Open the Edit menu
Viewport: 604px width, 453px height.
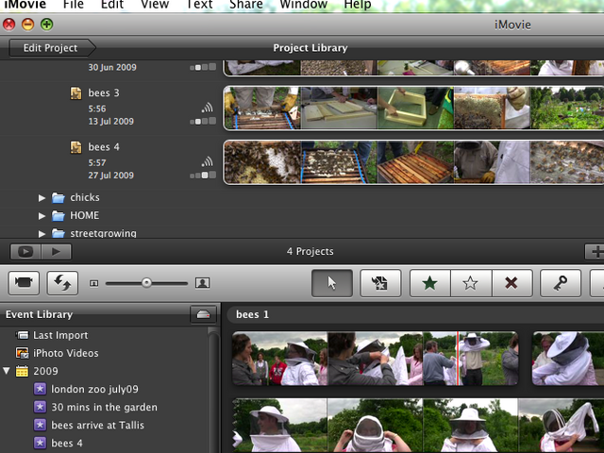coord(112,5)
